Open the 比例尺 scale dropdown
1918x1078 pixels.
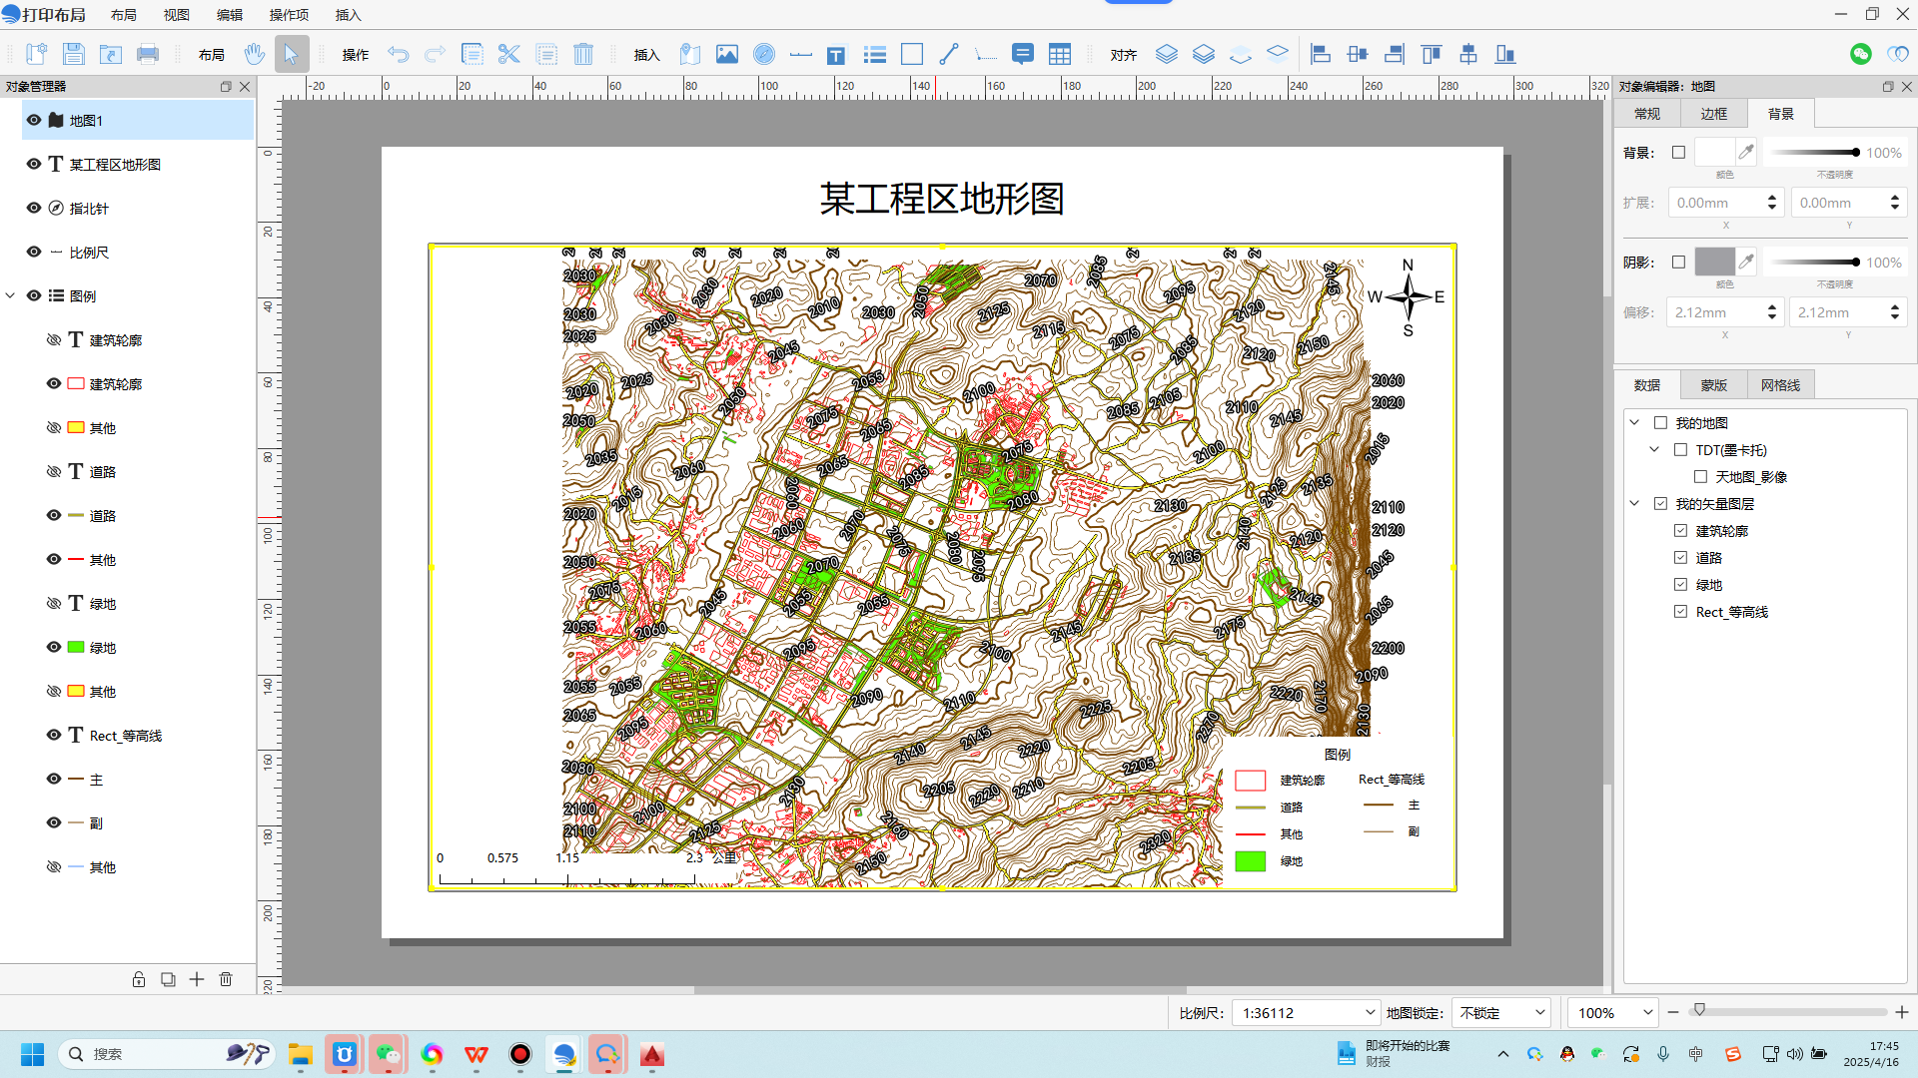point(1370,1012)
